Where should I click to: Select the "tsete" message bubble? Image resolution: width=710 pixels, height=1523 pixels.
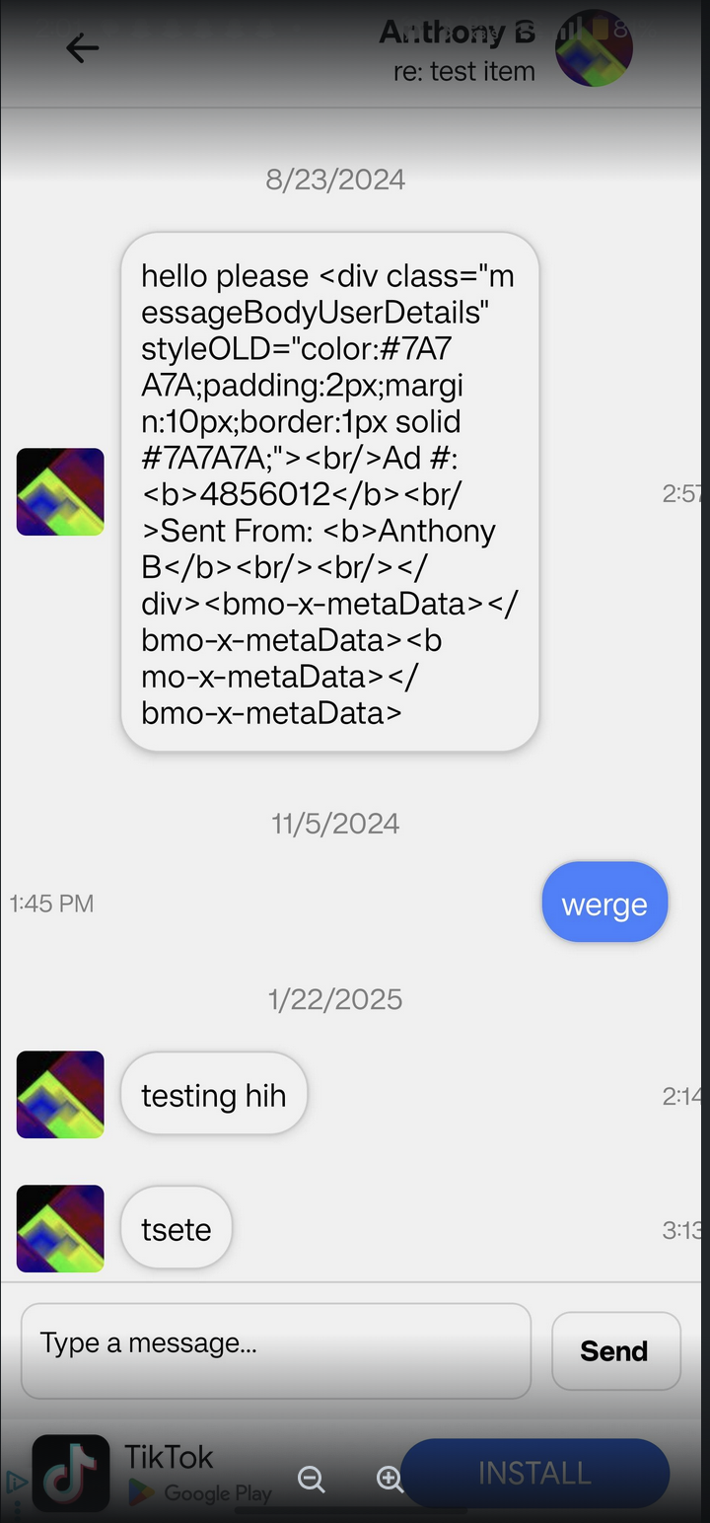point(177,1228)
